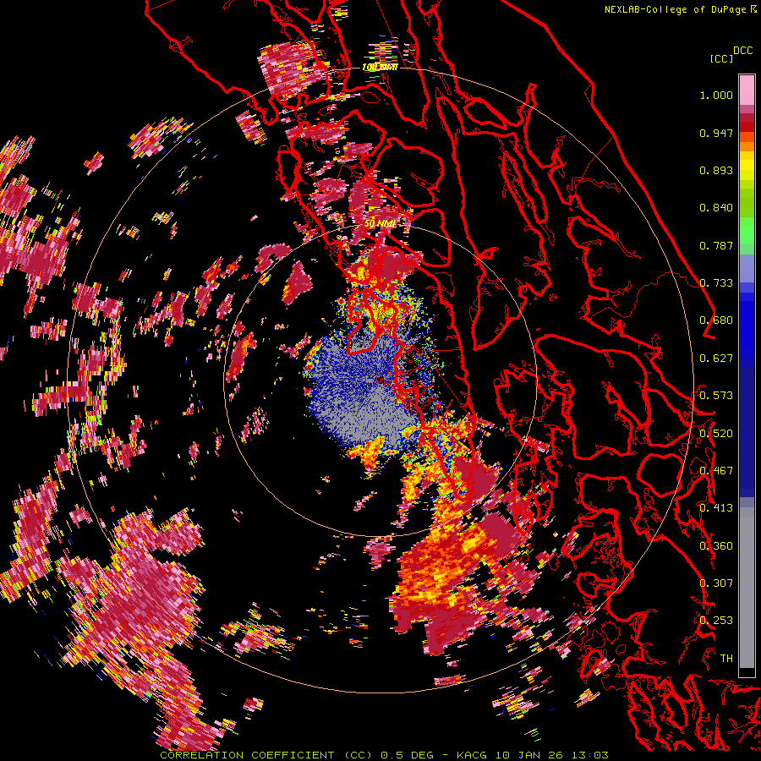The width and height of the screenshot is (761, 761).
Task: Click the 13:03 timestamp in the caption
Action: (x=589, y=755)
